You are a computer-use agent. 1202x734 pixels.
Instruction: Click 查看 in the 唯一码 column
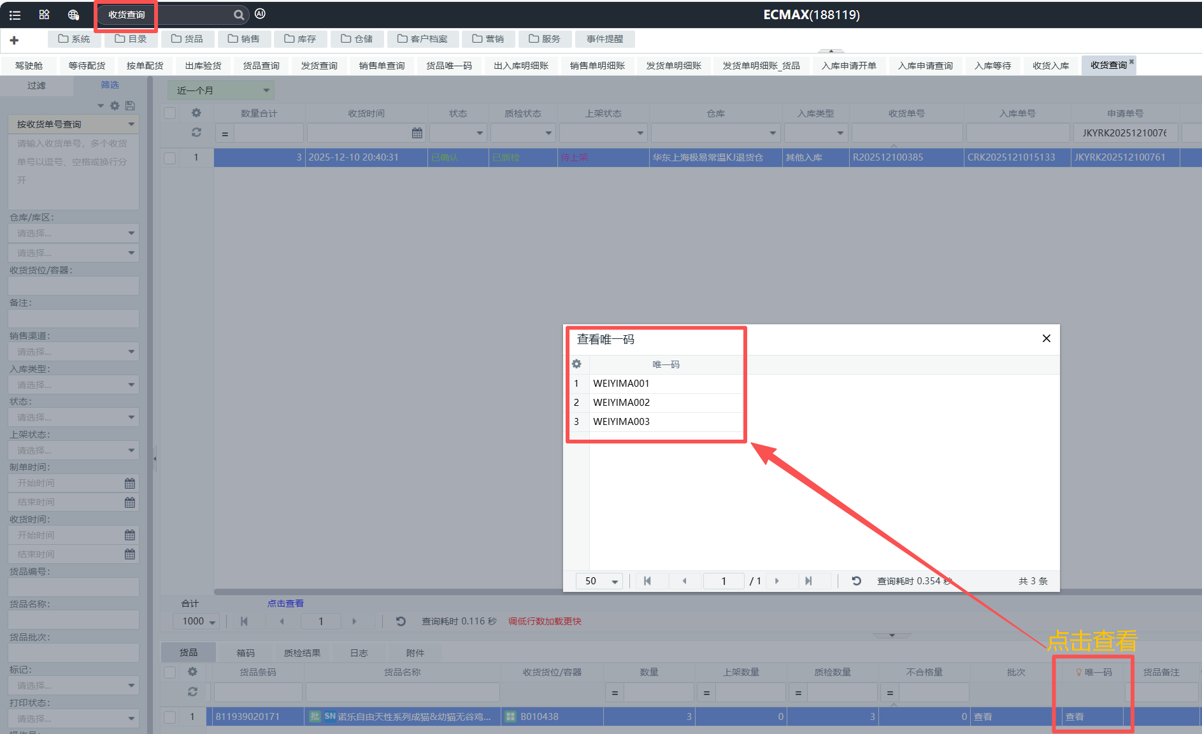(1075, 717)
